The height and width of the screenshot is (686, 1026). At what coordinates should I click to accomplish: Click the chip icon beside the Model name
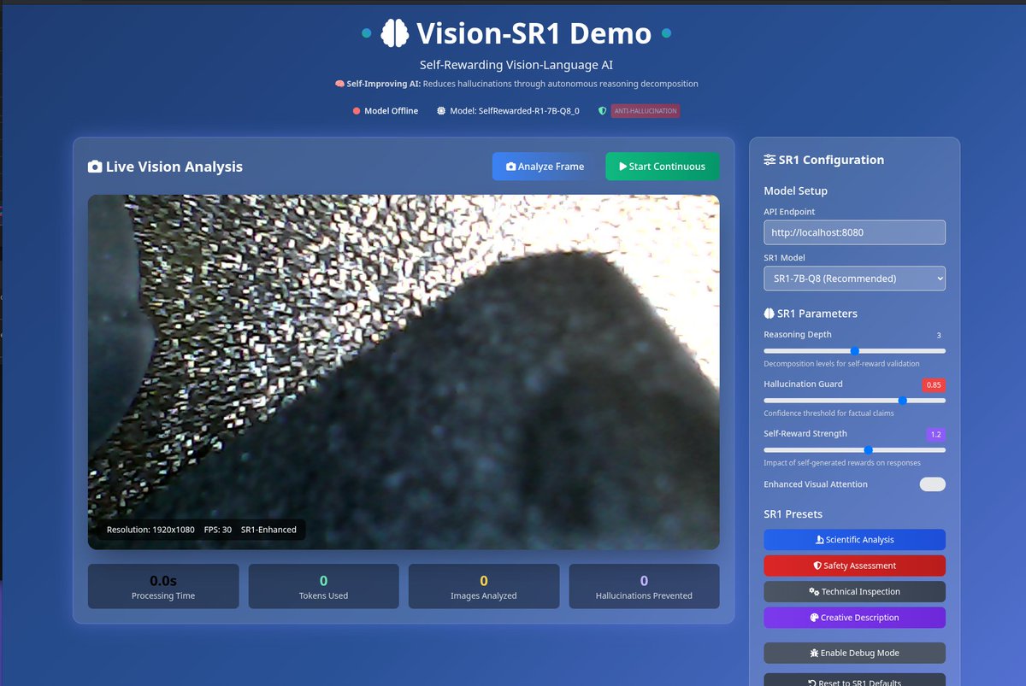pos(441,111)
